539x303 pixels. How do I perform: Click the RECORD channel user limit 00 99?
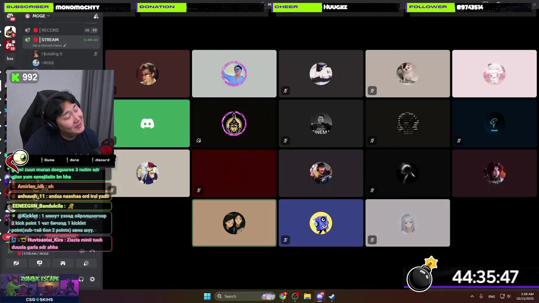tap(91, 30)
